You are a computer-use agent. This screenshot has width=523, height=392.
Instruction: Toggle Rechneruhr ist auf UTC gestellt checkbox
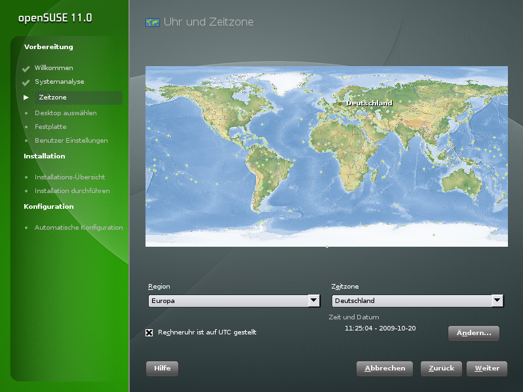(149, 332)
